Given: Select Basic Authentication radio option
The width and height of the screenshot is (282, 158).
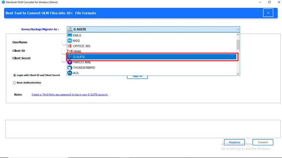Looking at the screenshot, I should (x=15, y=83).
